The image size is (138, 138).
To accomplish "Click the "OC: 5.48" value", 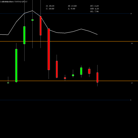I will 94,6.
